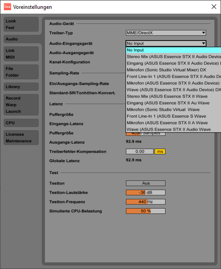Click the Treiberfehler-Kompensation 0.00 field
Image resolution: width=221 pixels, height=269 pixels.
(140, 151)
